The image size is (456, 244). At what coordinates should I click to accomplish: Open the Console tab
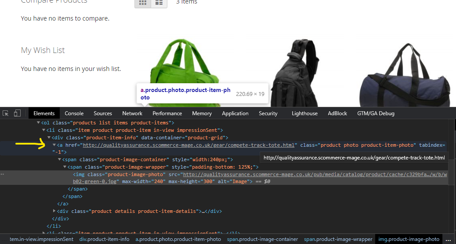[x=74, y=113]
